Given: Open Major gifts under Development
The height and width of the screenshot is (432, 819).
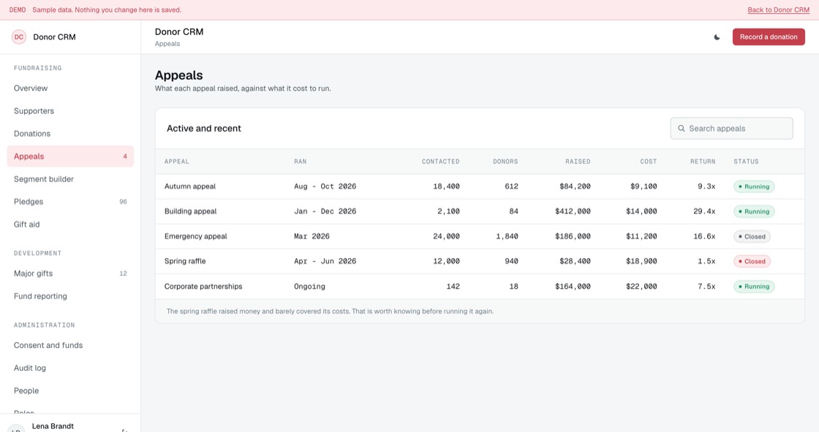Looking at the screenshot, I should click(x=70, y=273).
